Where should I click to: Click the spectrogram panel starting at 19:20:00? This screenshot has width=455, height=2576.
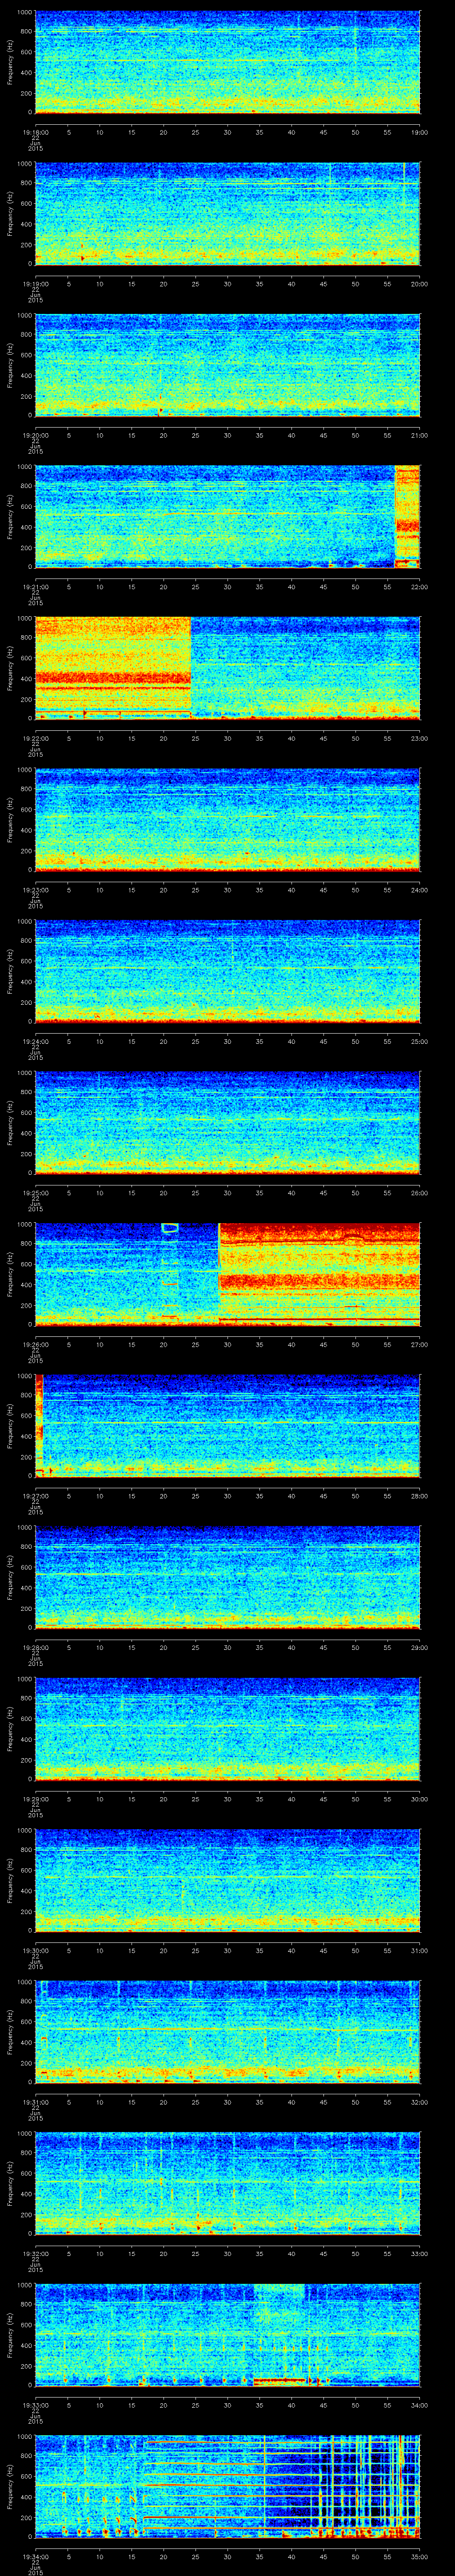click(228, 364)
